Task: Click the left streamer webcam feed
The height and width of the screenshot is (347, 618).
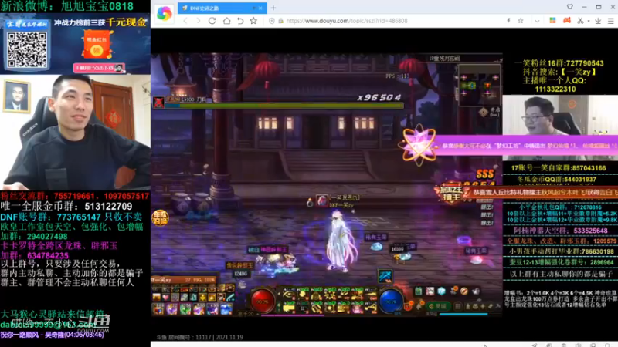Action: click(x=75, y=132)
